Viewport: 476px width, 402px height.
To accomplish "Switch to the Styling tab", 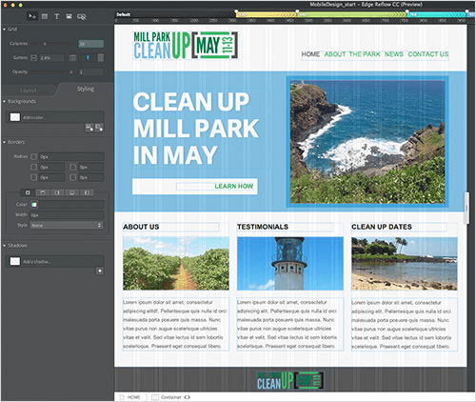I will tap(86, 89).
